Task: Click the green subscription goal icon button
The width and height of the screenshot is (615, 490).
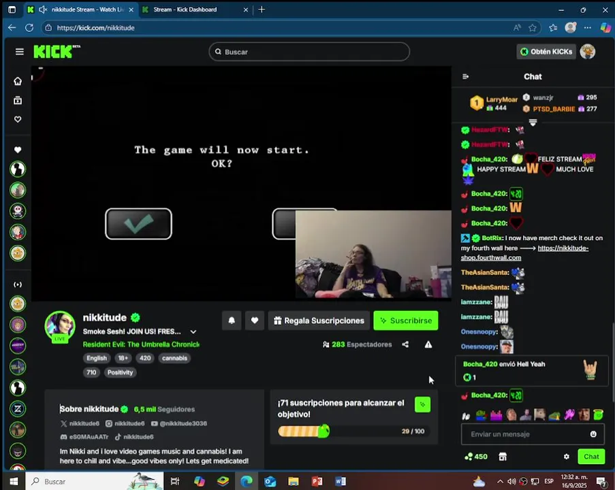Action: [x=422, y=404]
